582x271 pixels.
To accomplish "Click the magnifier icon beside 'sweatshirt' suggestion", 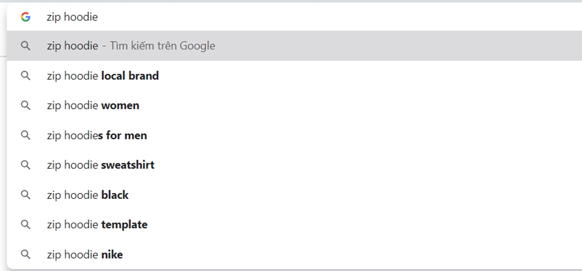I will (x=26, y=165).
